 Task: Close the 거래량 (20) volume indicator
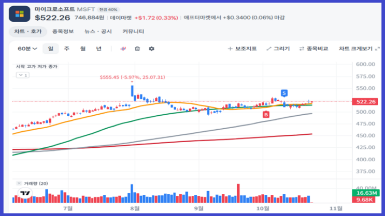(x=19, y=183)
